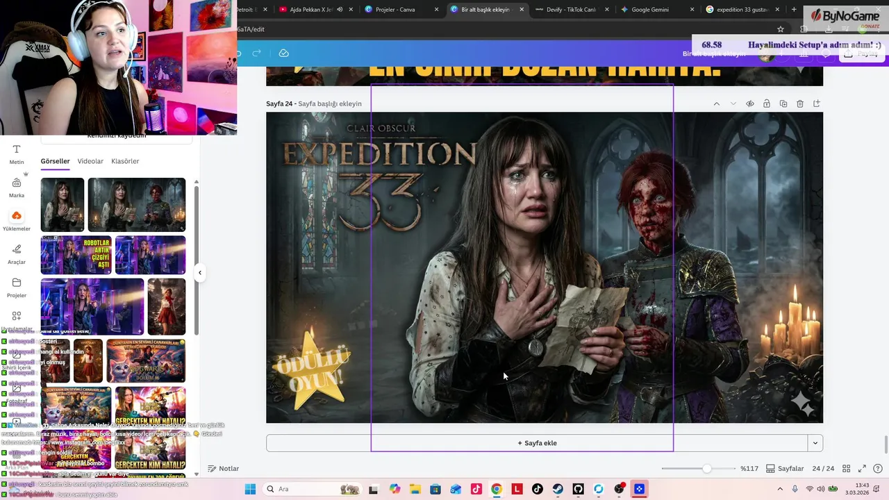This screenshot has height=500, width=889.
Task: Move page 24 up with the arrow
Action: point(716,103)
